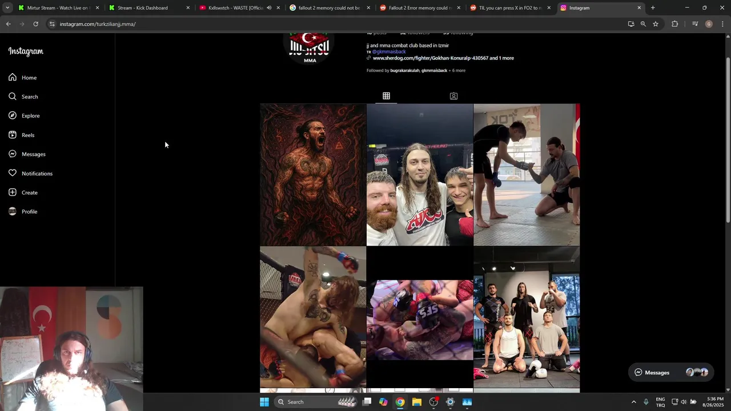Click Create in the sidebar
731x411 pixels.
(x=23, y=192)
